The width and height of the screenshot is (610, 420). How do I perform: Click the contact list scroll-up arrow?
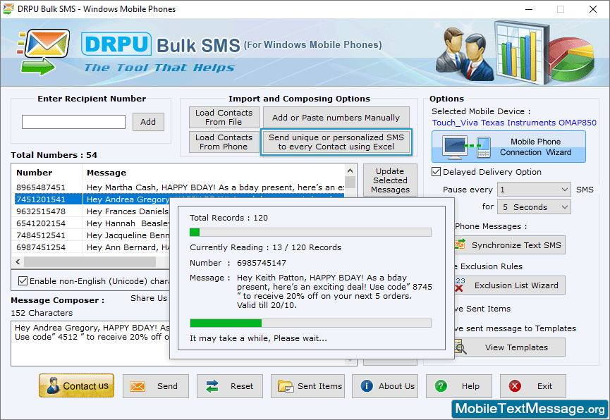click(x=350, y=171)
